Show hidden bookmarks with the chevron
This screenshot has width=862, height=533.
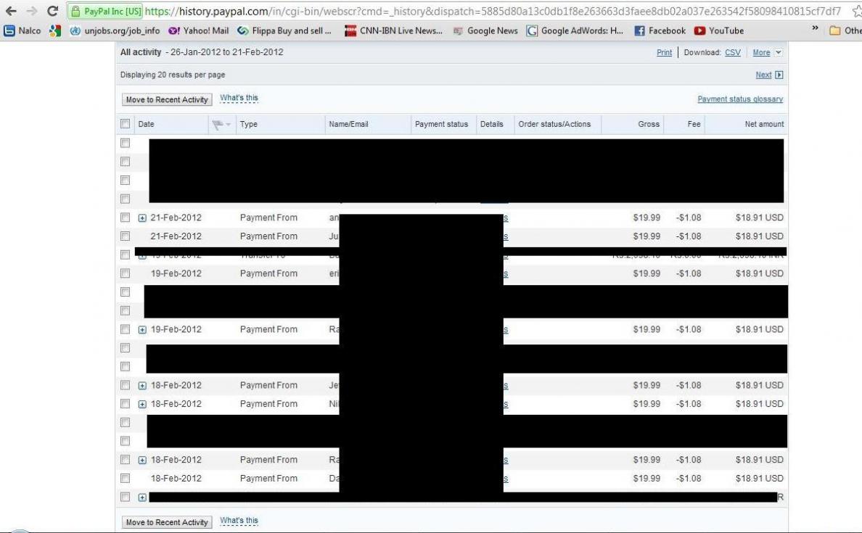click(815, 28)
